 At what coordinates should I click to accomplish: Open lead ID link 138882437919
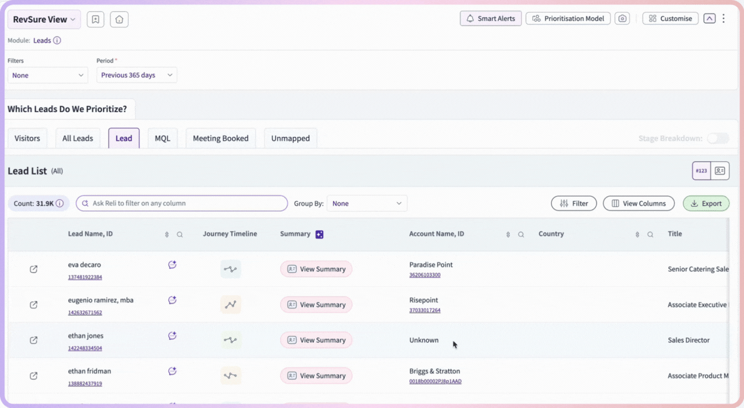coord(85,384)
